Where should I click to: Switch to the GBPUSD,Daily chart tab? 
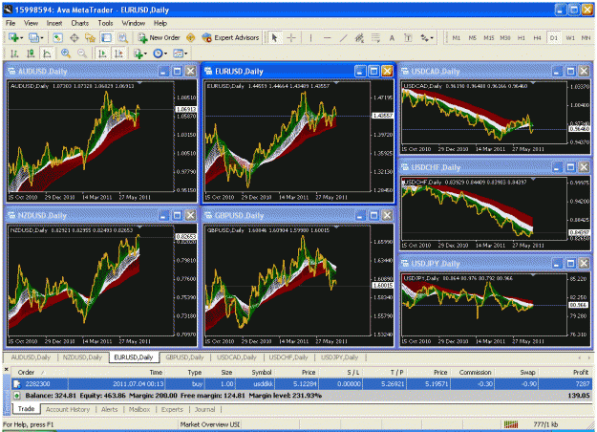pos(185,357)
